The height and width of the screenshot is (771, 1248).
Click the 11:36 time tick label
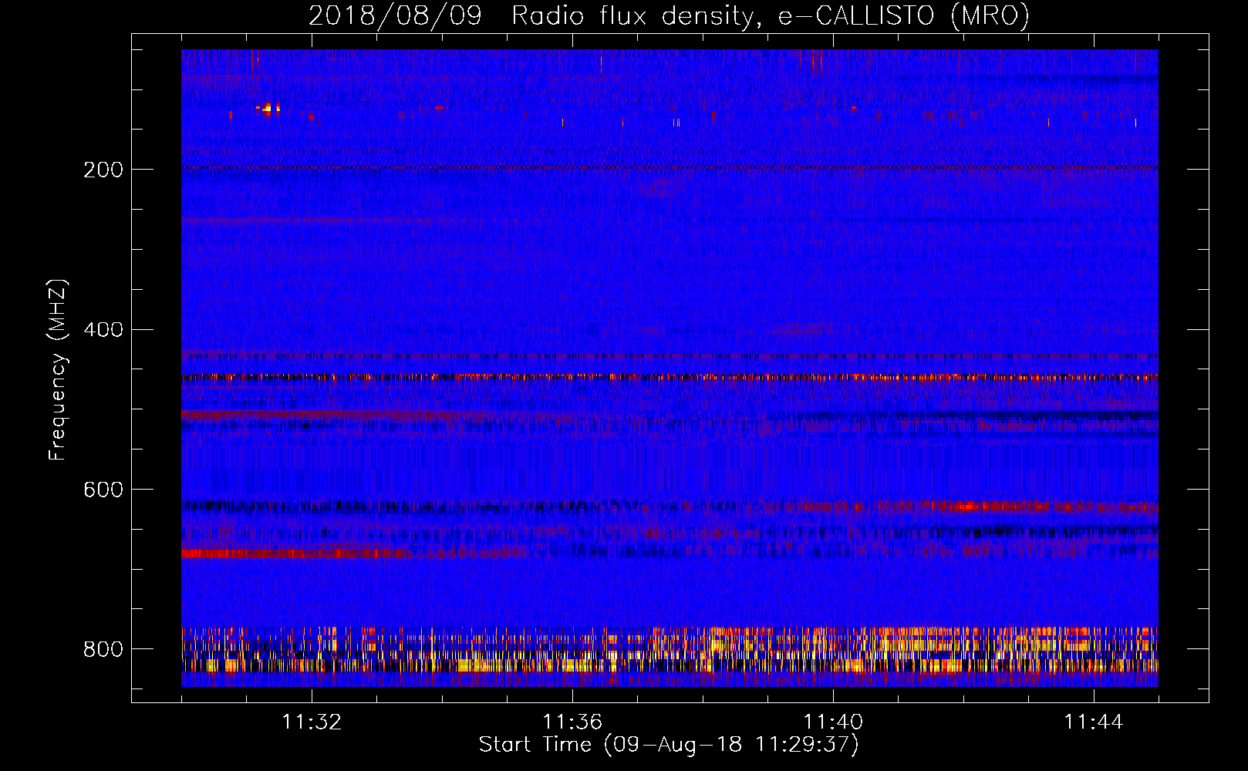coord(572,722)
